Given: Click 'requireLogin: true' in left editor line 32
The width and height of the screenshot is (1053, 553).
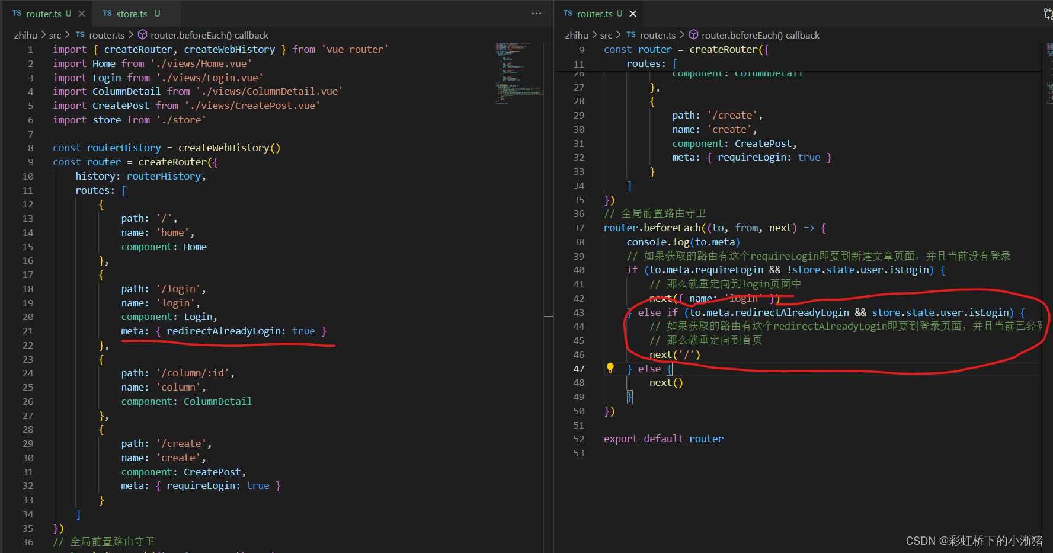Looking at the screenshot, I should click(x=218, y=486).
